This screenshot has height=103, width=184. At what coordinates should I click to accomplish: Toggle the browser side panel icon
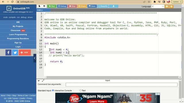[164, 2]
